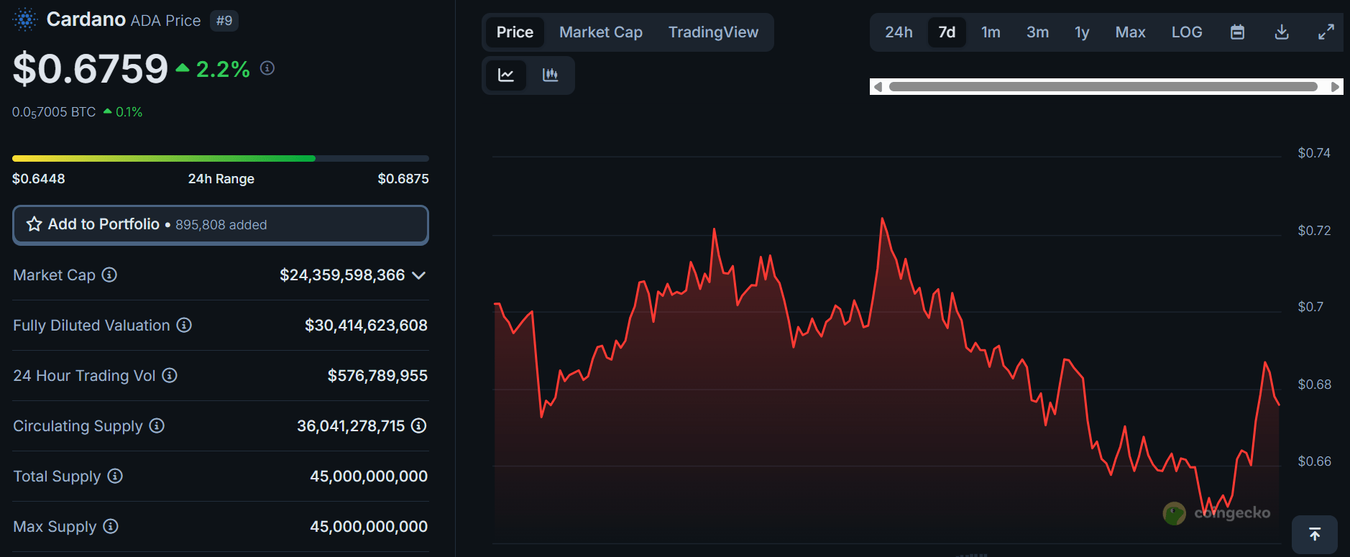This screenshot has height=557, width=1350.
Task: Click the Total Supply 45,000,000,000 value
Action: coord(369,477)
